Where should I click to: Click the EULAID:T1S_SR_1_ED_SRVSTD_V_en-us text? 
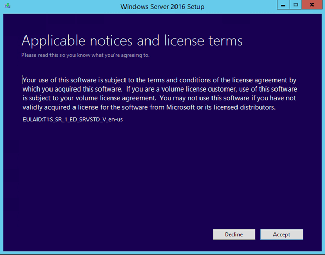click(73, 120)
